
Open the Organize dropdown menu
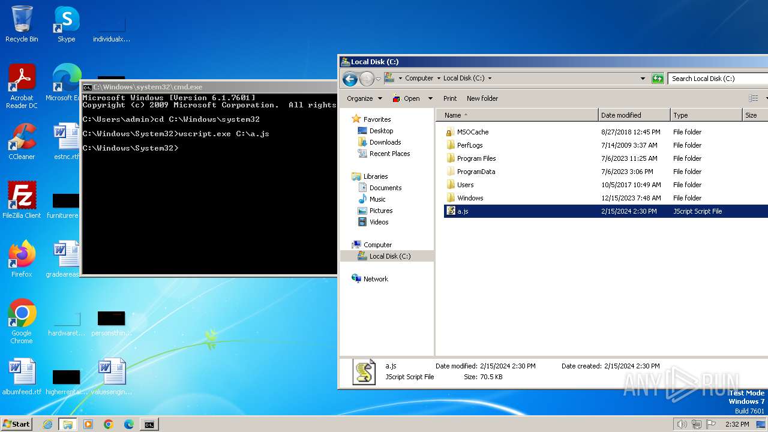point(364,98)
